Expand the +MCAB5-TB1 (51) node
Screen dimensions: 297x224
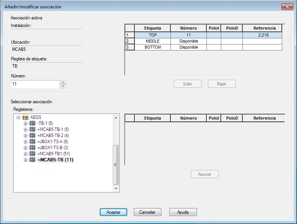(x=25, y=154)
